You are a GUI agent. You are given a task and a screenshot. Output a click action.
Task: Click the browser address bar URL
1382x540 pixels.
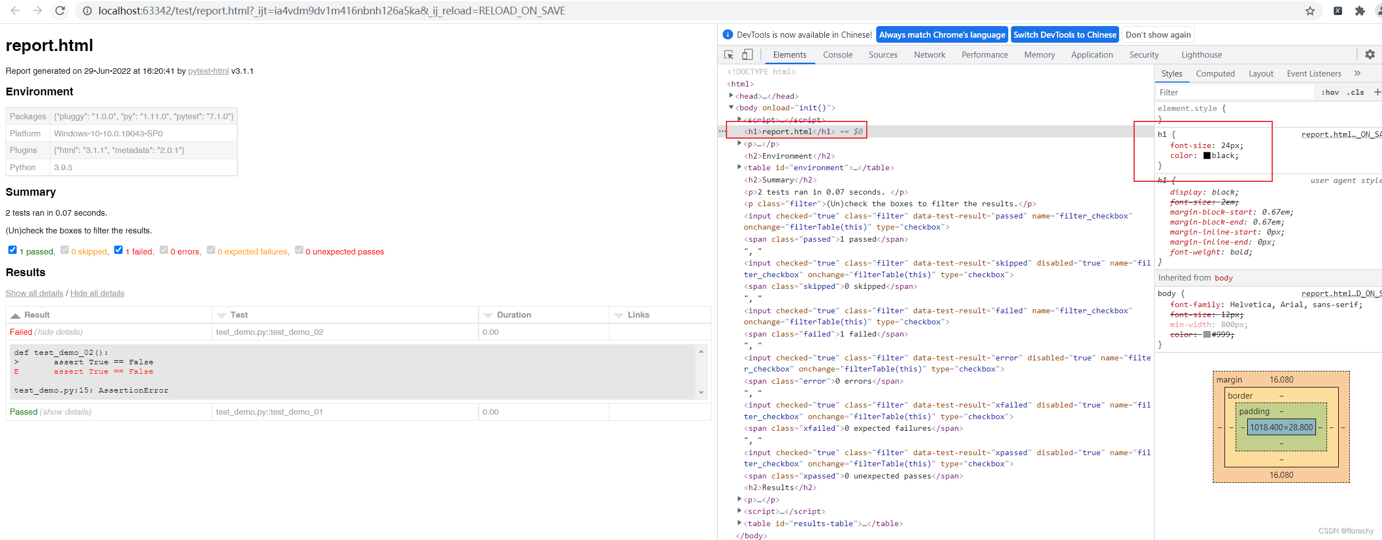coord(332,11)
